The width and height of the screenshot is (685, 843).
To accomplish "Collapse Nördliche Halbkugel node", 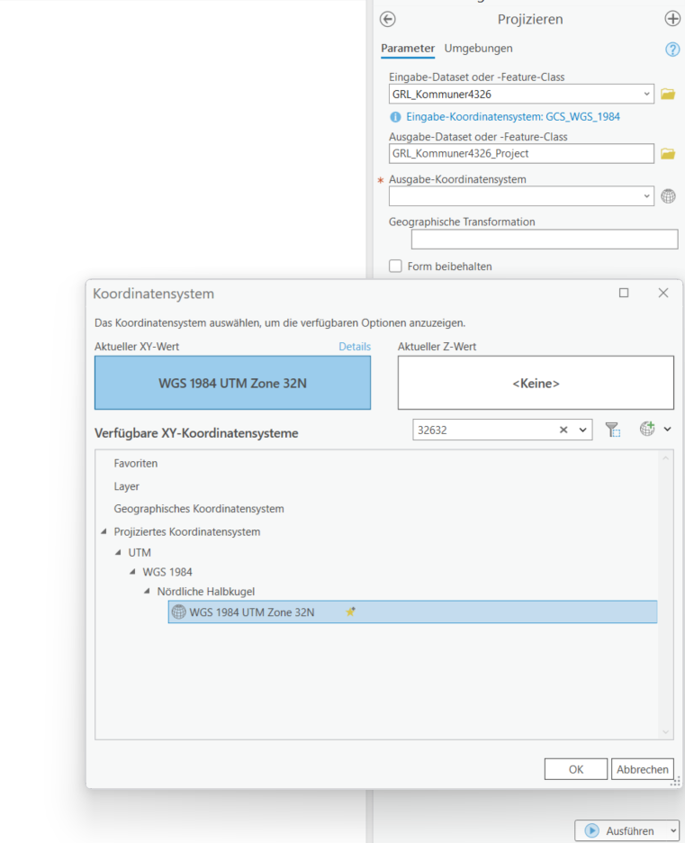I will pyautogui.click(x=148, y=591).
